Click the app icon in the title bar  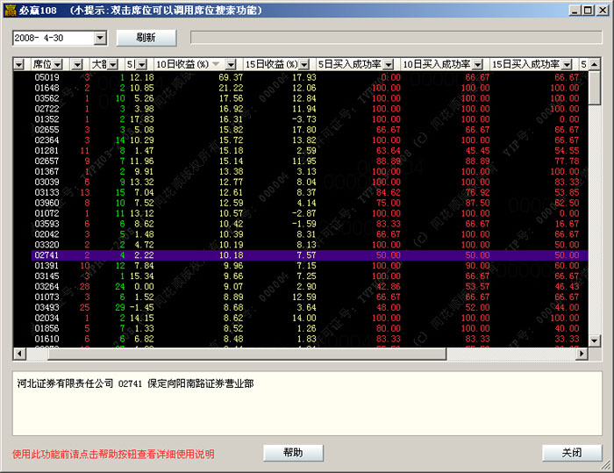9,10
